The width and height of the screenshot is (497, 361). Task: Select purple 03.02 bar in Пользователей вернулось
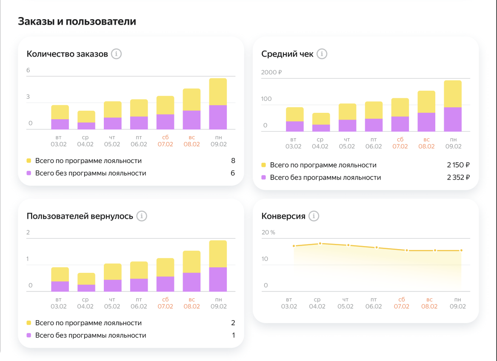[60, 287]
